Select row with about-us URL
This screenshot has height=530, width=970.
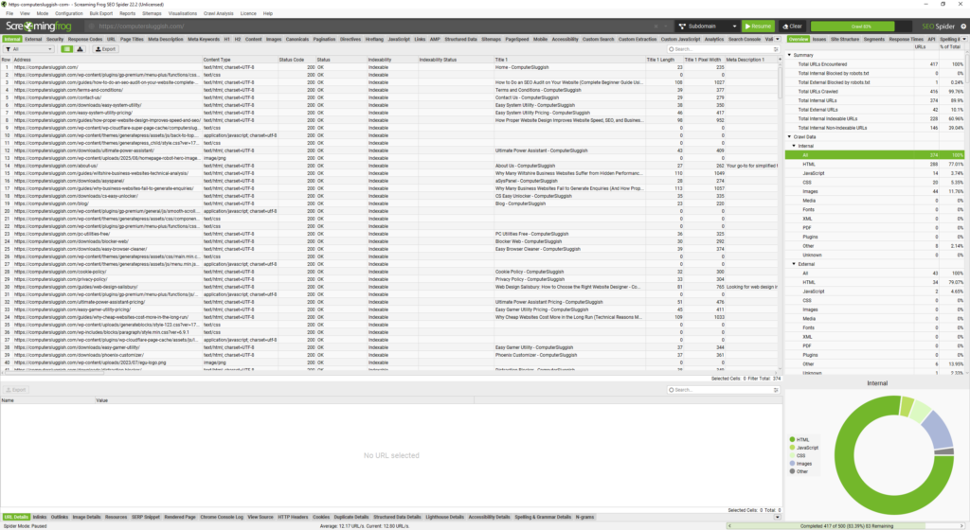pos(389,166)
